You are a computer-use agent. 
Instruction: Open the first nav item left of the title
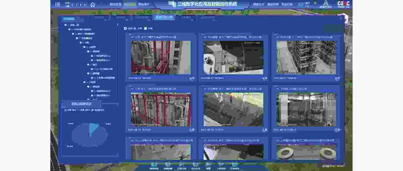[115, 4]
